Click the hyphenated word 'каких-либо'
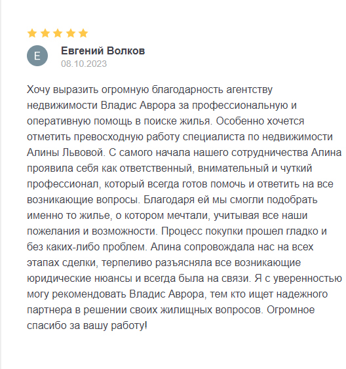 (x=73, y=247)
